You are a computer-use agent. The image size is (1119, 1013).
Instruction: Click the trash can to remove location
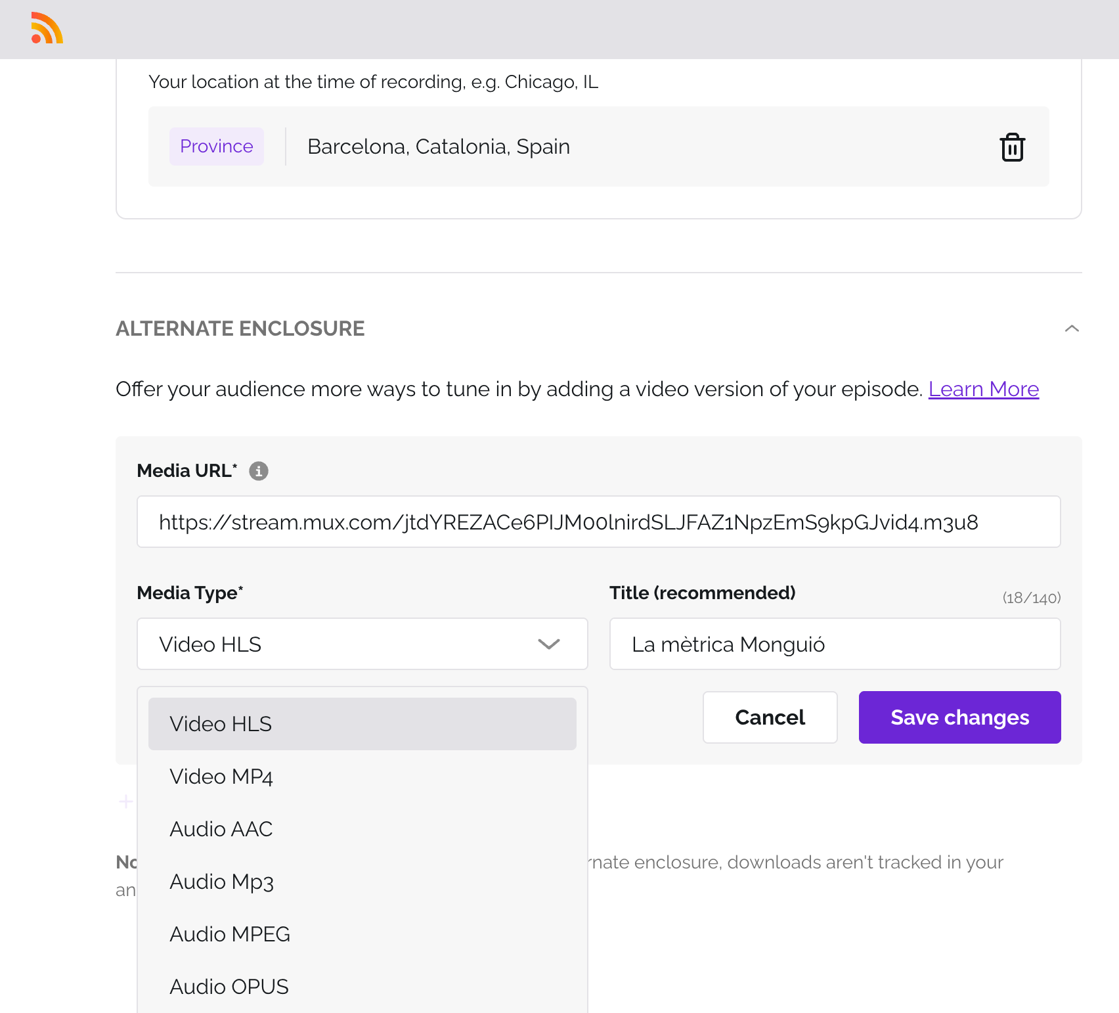pos(1011,146)
